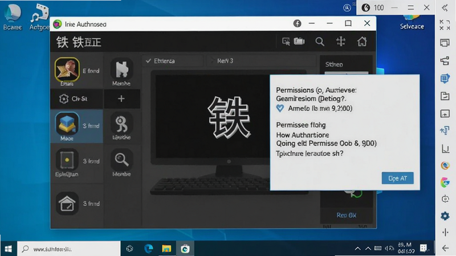
Task: Open the house icon in sidebar bottom
Action: tap(67, 203)
